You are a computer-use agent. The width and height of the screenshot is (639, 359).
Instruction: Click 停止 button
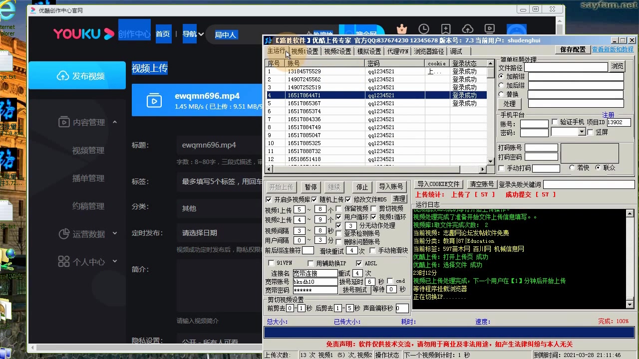(x=362, y=187)
